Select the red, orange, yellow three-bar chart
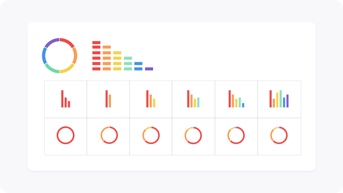This screenshot has height=193, width=343. pos(151,99)
